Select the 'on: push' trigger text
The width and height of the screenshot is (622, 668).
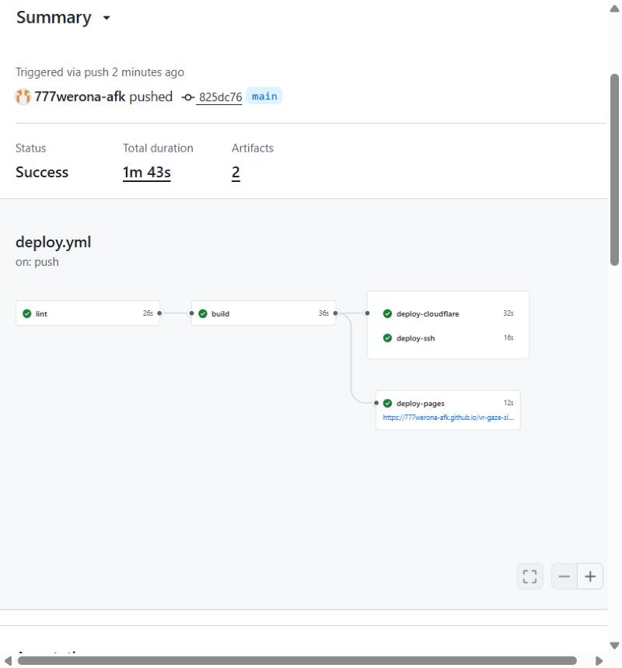[x=37, y=261]
